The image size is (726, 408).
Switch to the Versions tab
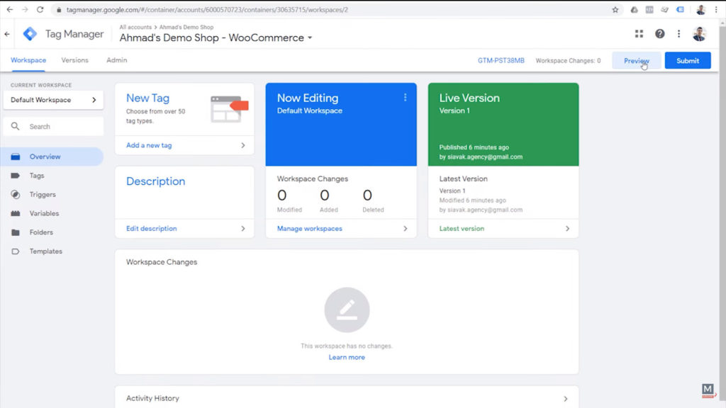(74, 60)
